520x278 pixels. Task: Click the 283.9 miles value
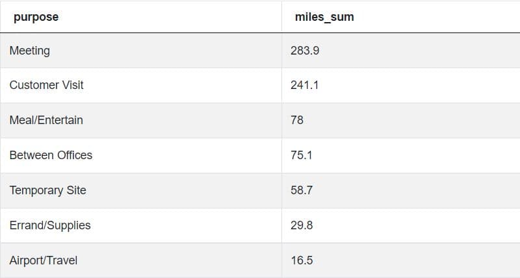click(x=305, y=50)
